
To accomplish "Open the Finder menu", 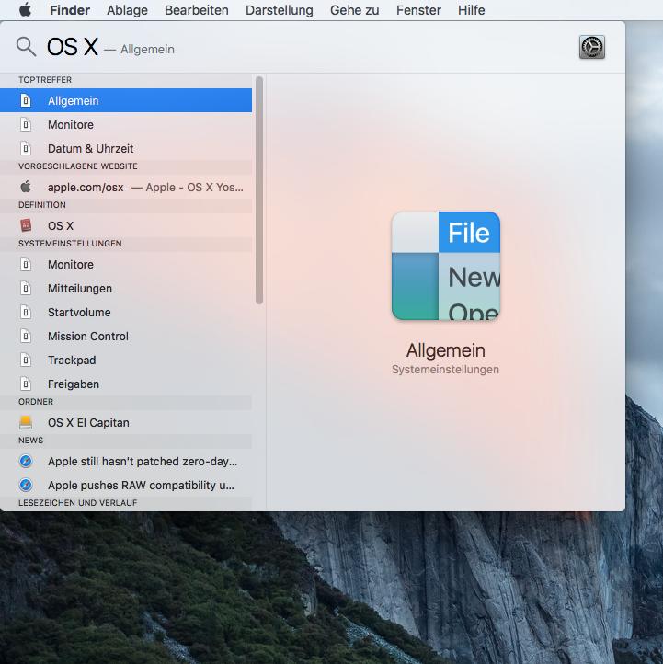I will point(70,10).
